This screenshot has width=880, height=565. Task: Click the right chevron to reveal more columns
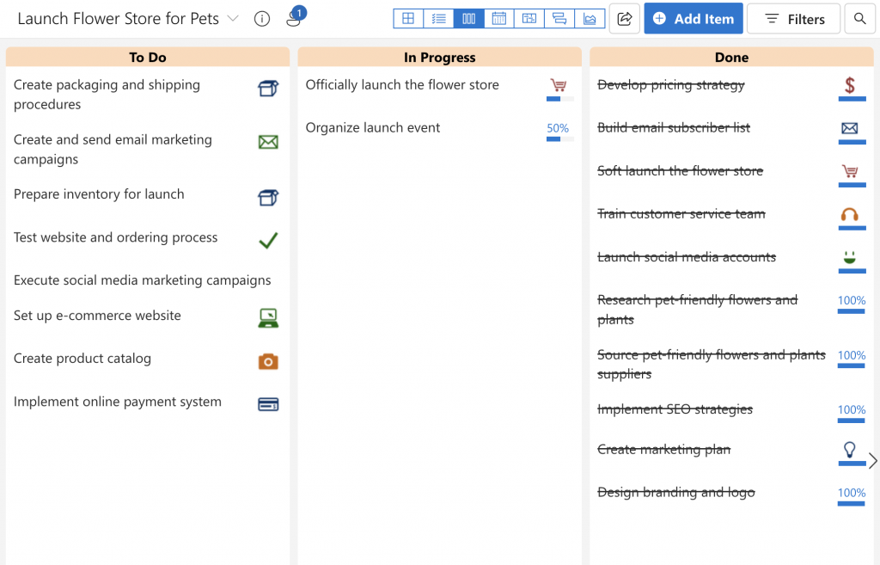pyautogui.click(x=871, y=461)
